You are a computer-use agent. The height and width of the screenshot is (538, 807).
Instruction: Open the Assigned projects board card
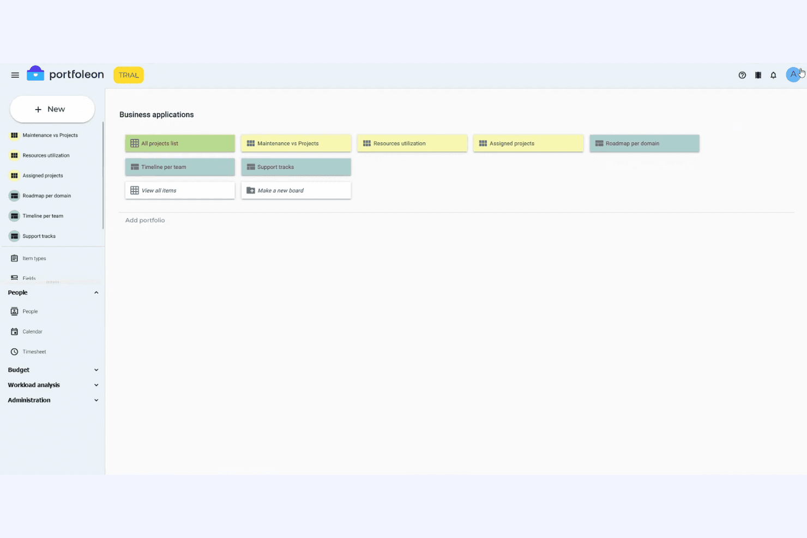(528, 143)
